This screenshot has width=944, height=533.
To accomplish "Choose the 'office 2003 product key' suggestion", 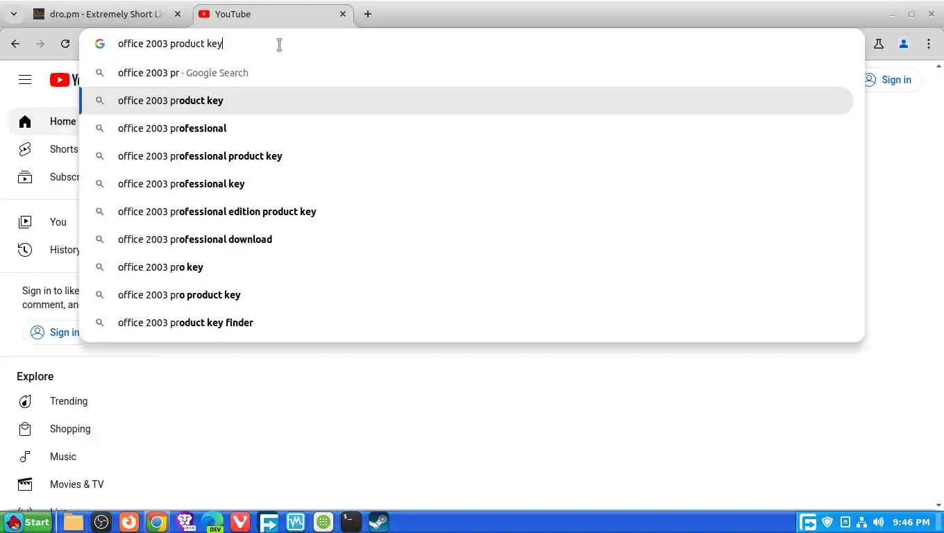I will [x=466, y=101].
